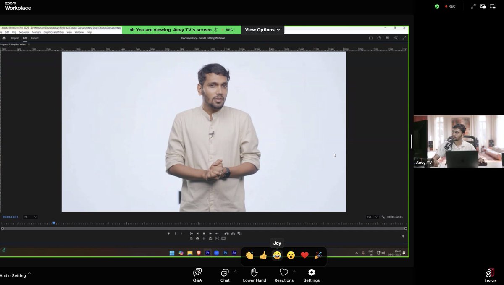Click the green encryption shield icon
Image resolution: width=504 pixels, height=285 pixels.
pos(437,6)
